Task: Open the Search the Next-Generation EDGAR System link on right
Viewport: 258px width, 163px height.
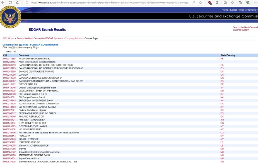Action: (x=245, y=28)
